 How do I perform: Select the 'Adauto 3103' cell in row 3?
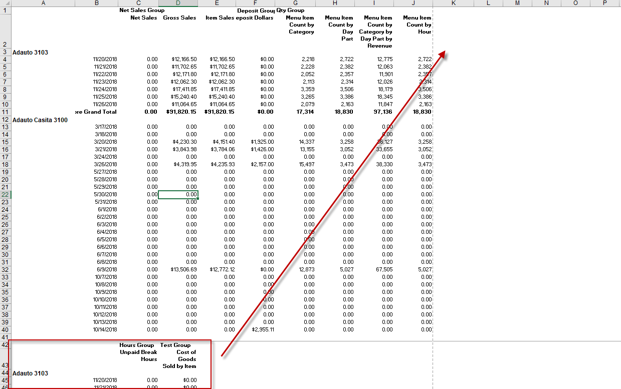[x=30, y=52]
